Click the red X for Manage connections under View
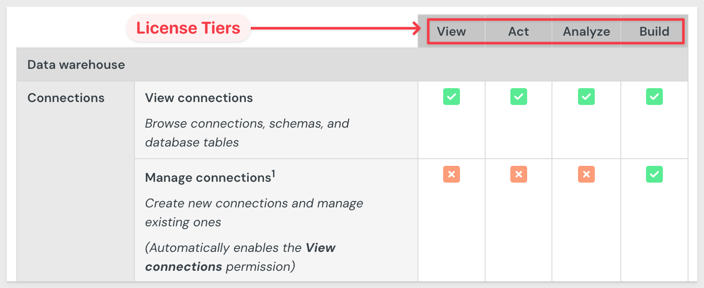The width and height of the screenshot is (704, 288). (x=452, y=174)
